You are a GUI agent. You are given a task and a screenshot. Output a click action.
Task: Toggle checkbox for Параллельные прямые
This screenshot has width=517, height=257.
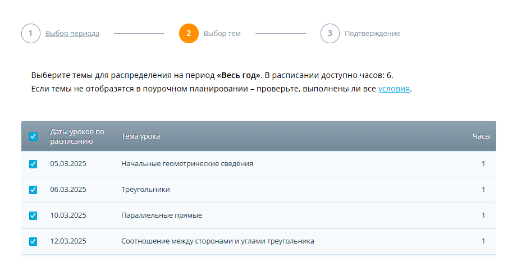point(33,215)
